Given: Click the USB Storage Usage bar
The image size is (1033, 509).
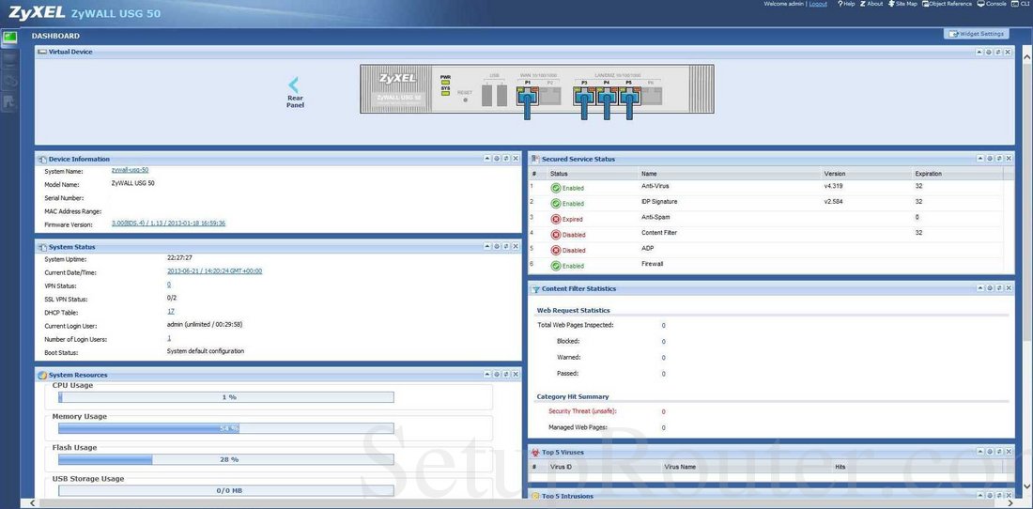Looking at the screenshot, I should pos(226,490).
